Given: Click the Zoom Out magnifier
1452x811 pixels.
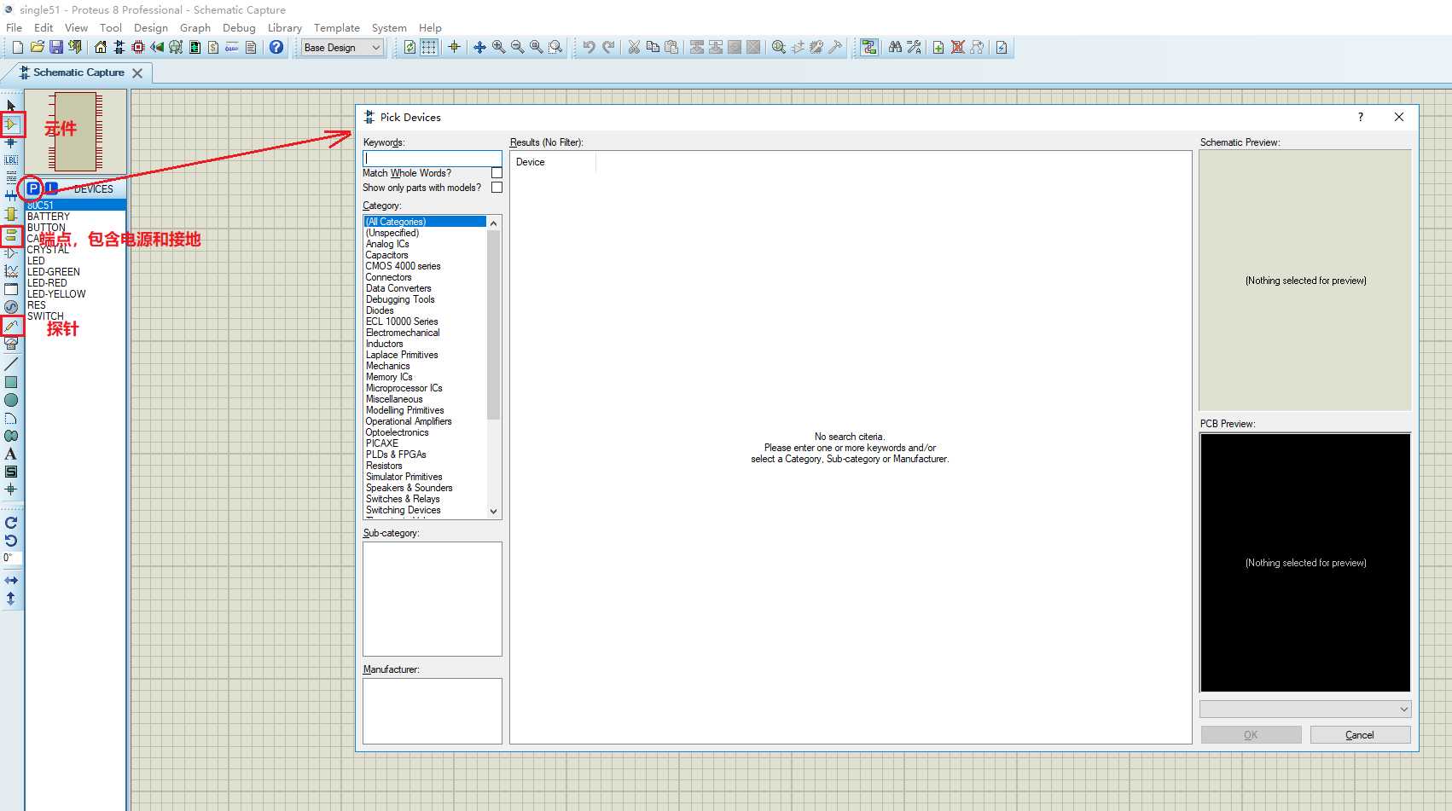Looking at the screenshot, I should tap(518, 48).
